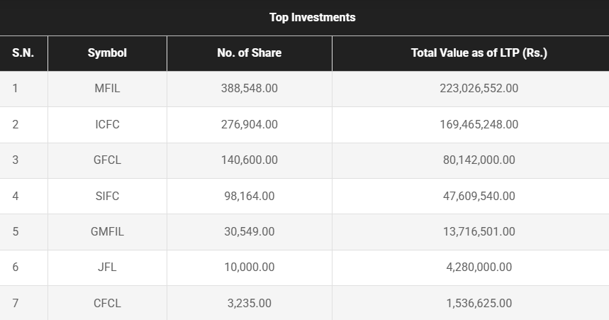Screen dimensions: 609x320
Task: Click the No. of Share header
Action: pyautogui.click(x=249, y=53)
